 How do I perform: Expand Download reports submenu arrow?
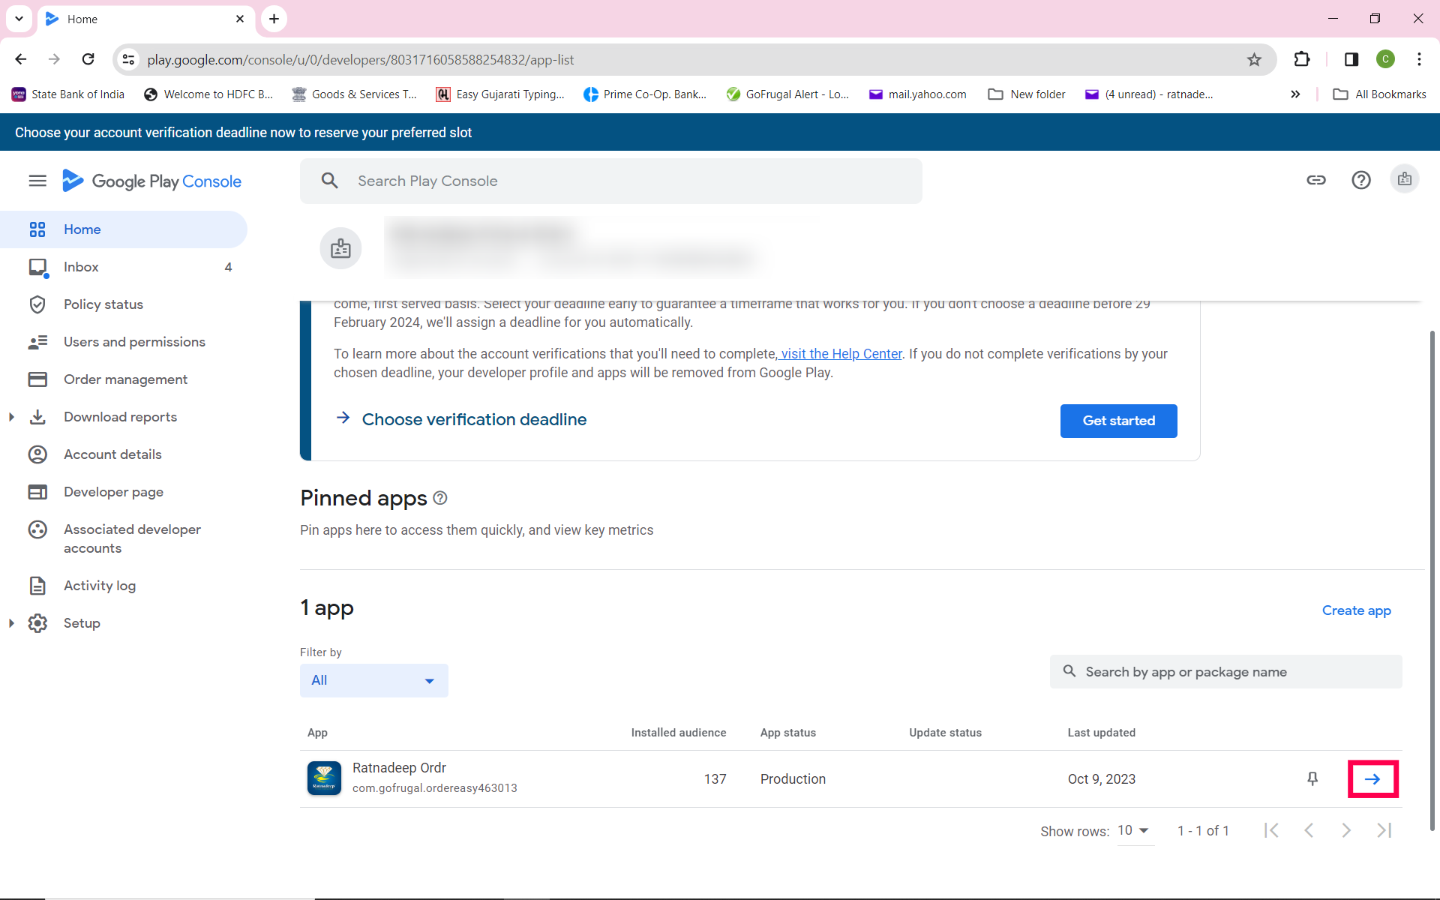pos(11,417)
